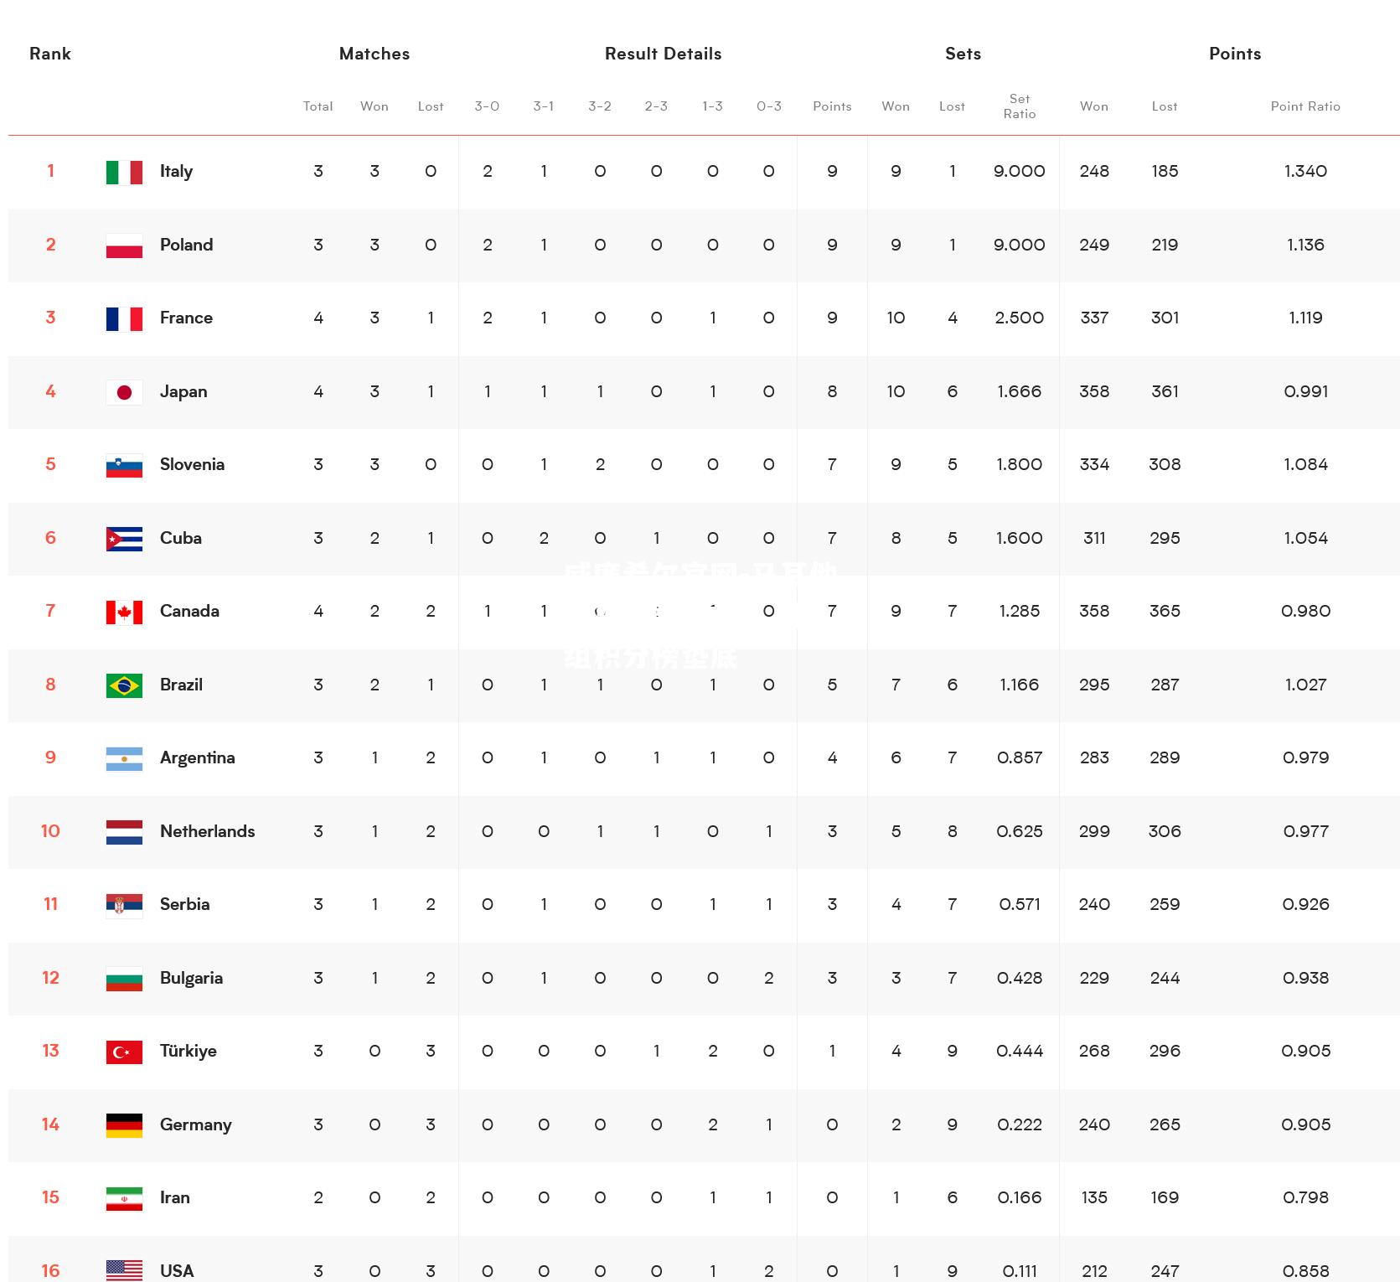This screenshot has height=1282, width=1400.
Task: Click the Italy flag icon
Action: pos(124,172)
